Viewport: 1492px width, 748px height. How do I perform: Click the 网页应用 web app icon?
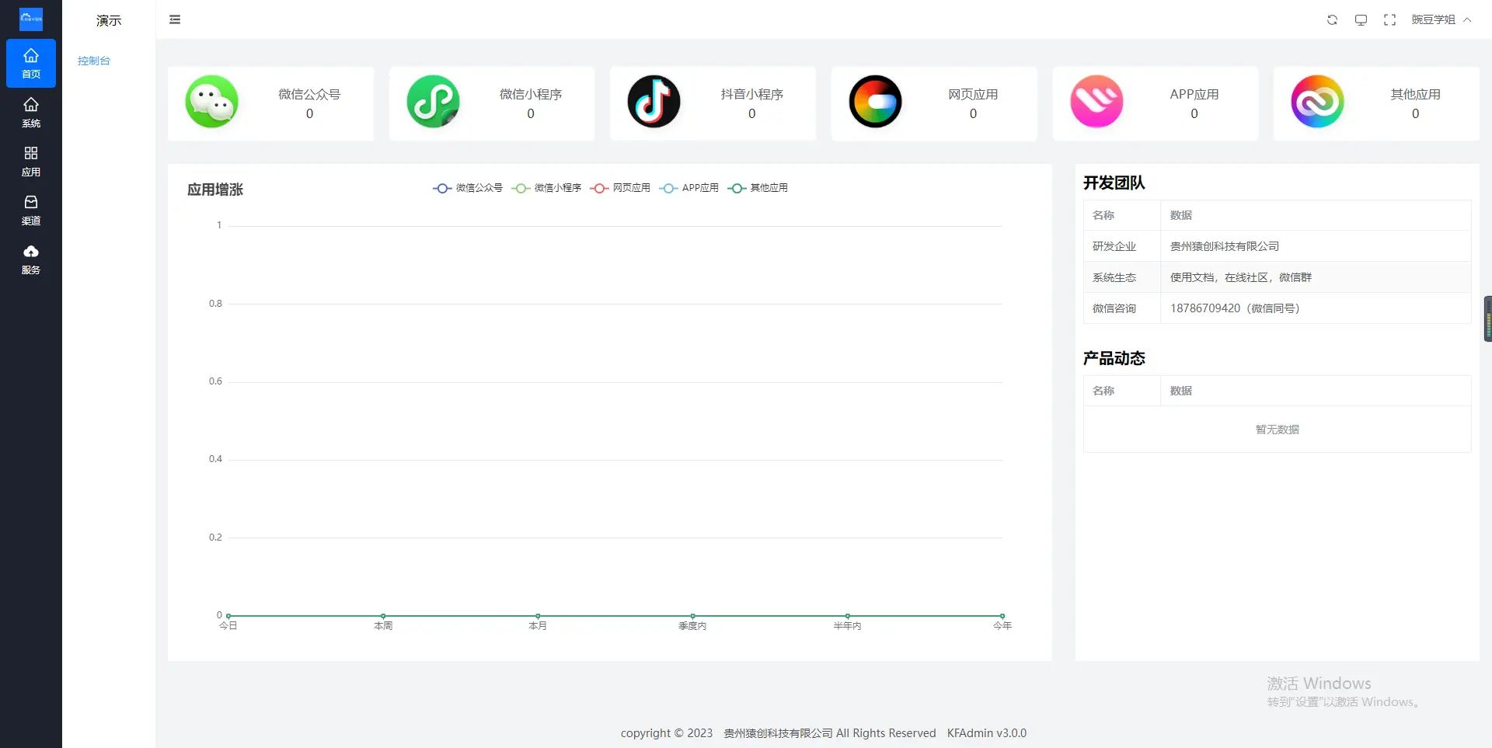(875, 102)
